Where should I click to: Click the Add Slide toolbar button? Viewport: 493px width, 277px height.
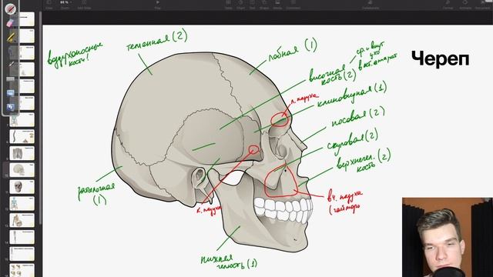click(x=84, y=5)
